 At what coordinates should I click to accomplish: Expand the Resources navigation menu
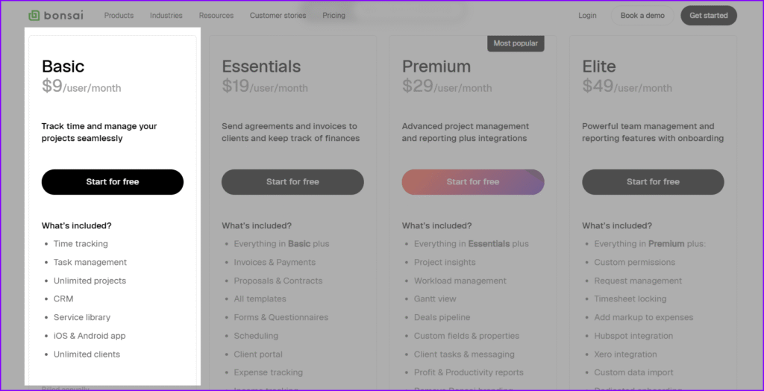coord(216,16)
